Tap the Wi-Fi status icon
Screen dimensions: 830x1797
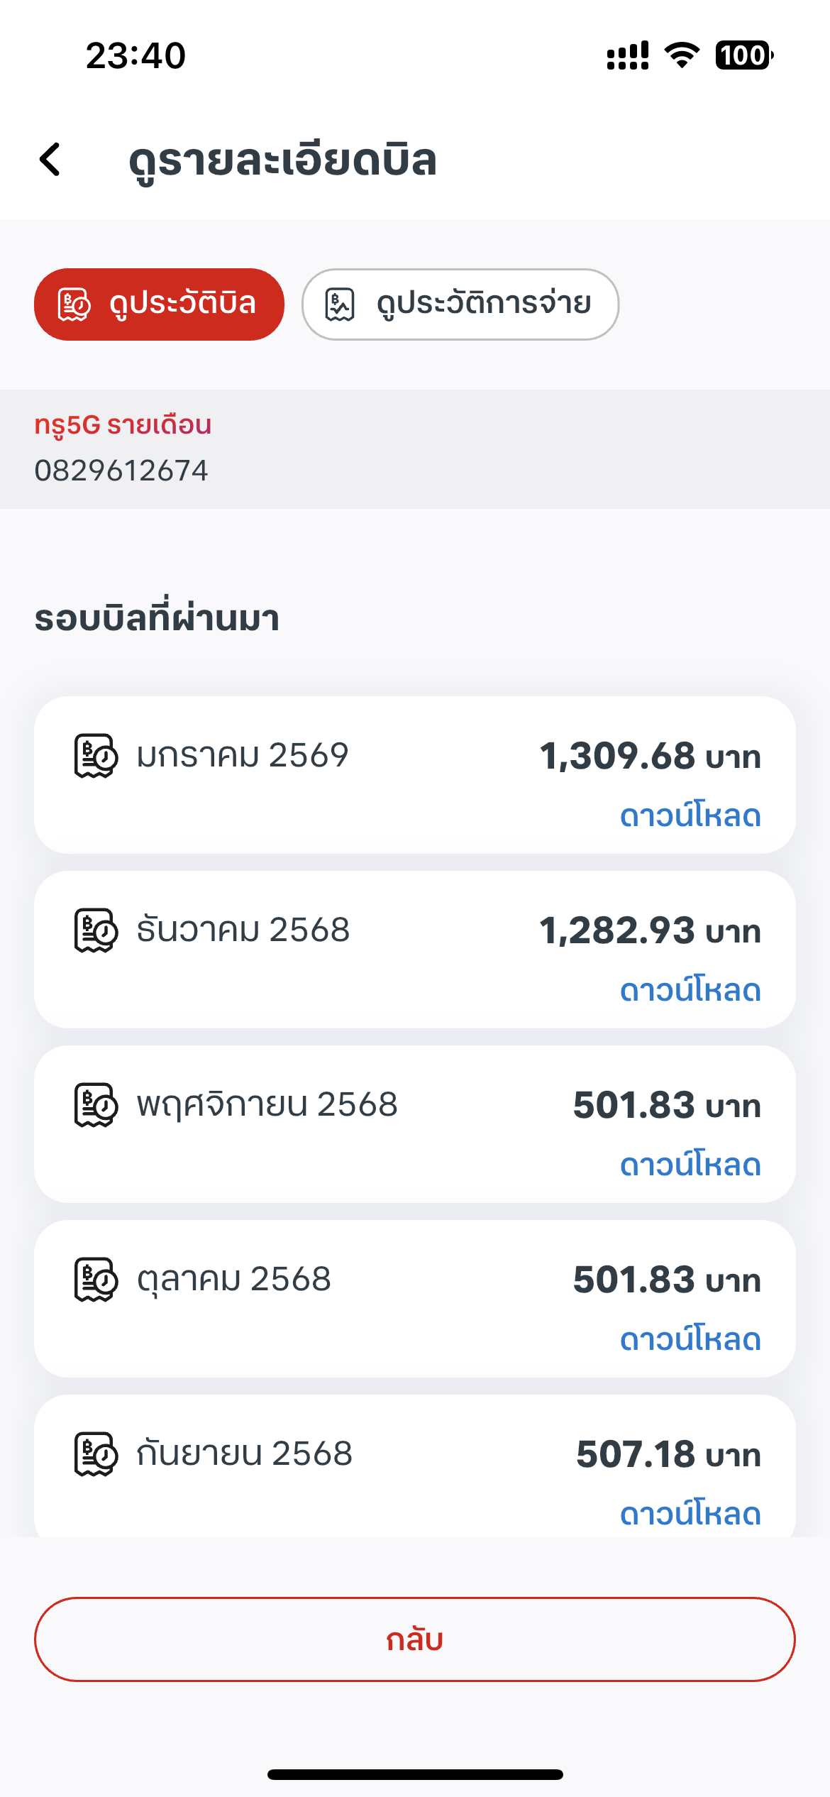pyautogui.click(x=682, y=55)
